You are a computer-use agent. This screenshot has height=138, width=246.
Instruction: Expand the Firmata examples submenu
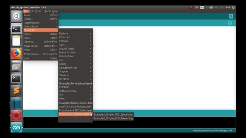pos(75,41)
